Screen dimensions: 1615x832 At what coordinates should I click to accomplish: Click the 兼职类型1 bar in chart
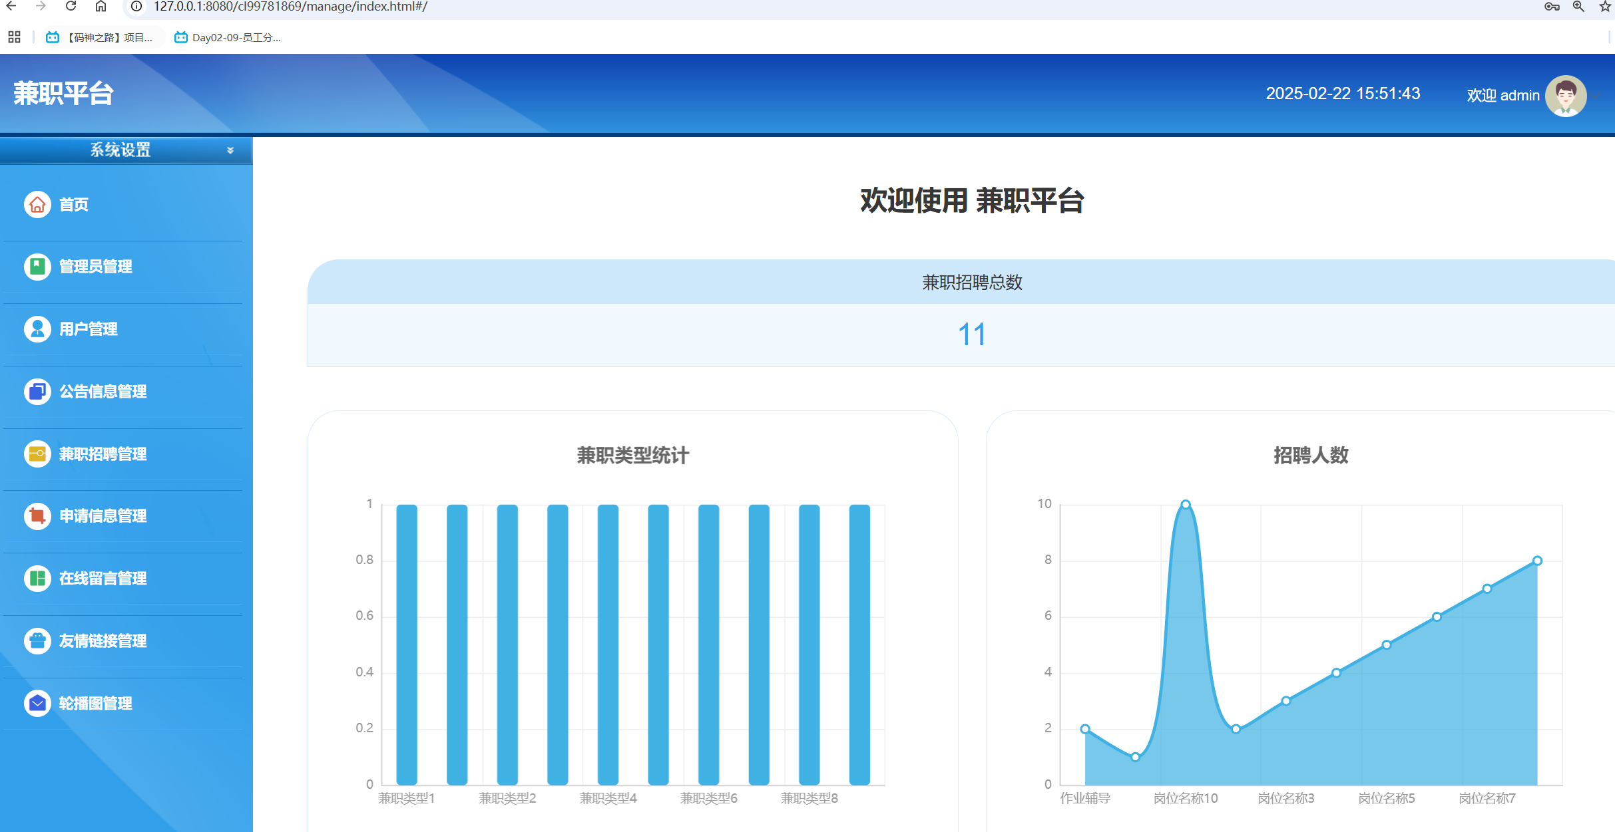407,644
